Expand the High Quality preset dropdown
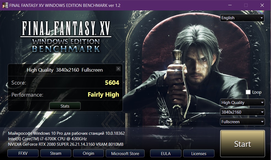 point(242,103)
